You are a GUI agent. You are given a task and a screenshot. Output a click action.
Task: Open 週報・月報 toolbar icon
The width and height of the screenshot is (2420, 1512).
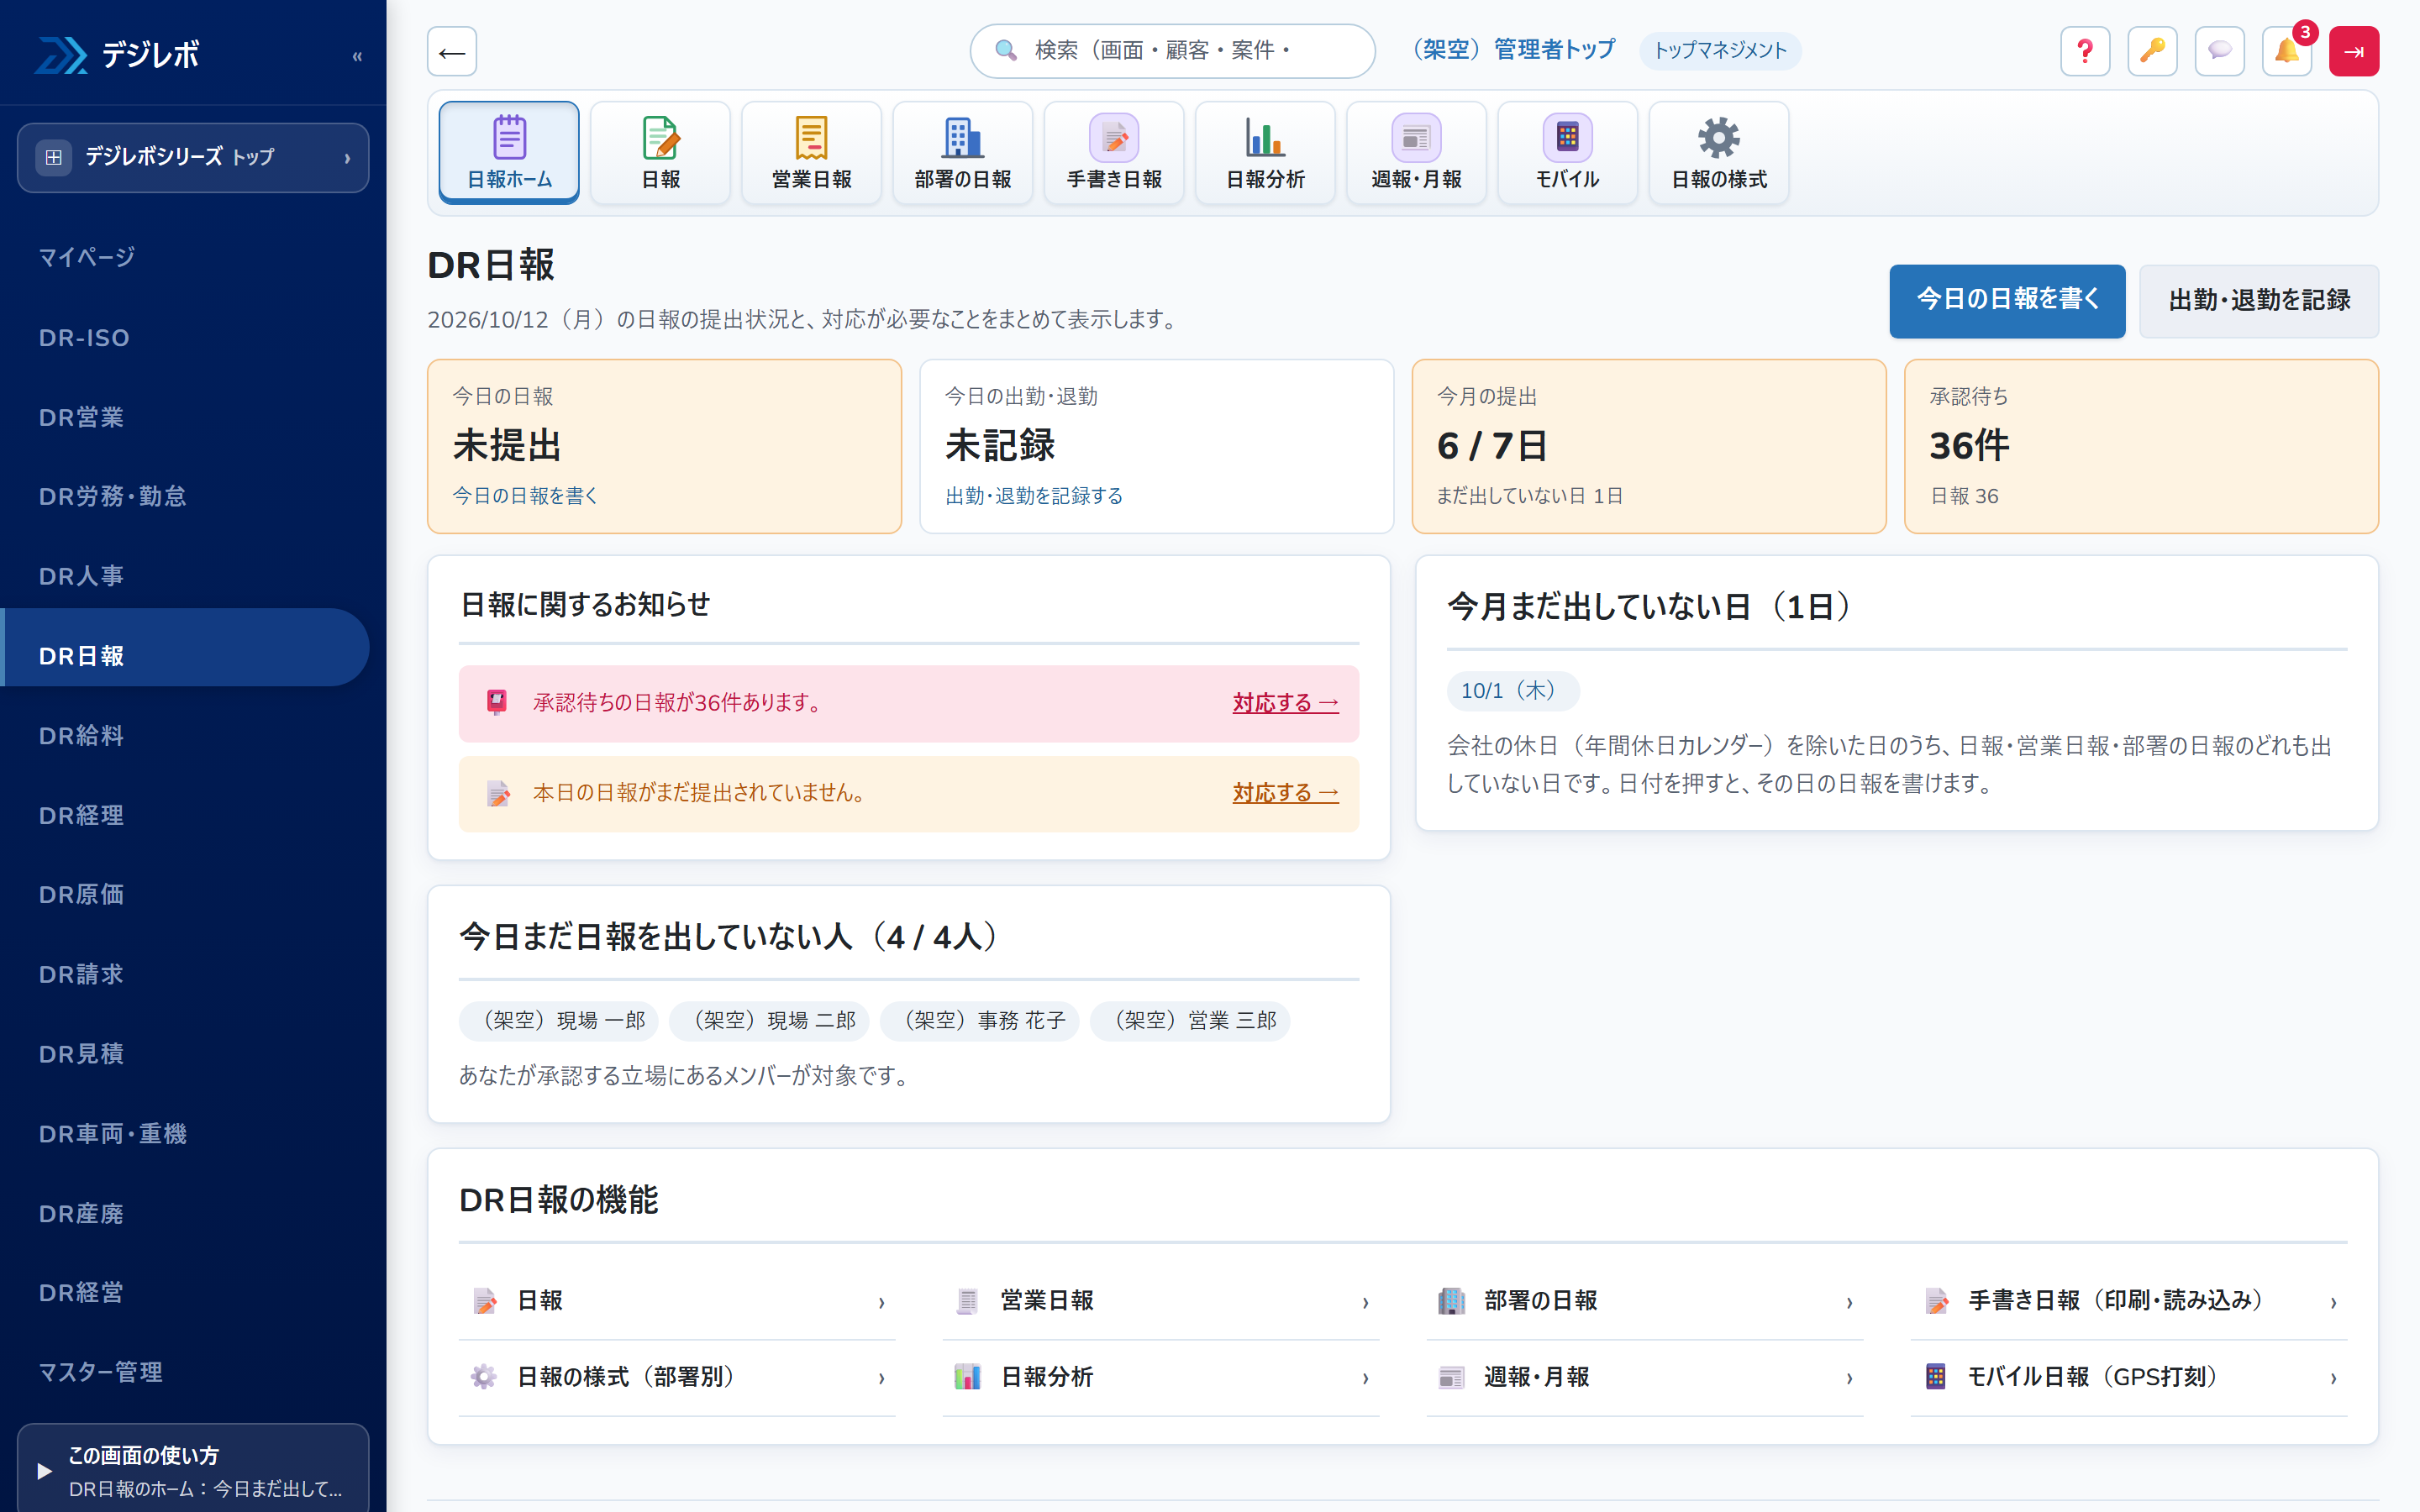coord(1416,152)
